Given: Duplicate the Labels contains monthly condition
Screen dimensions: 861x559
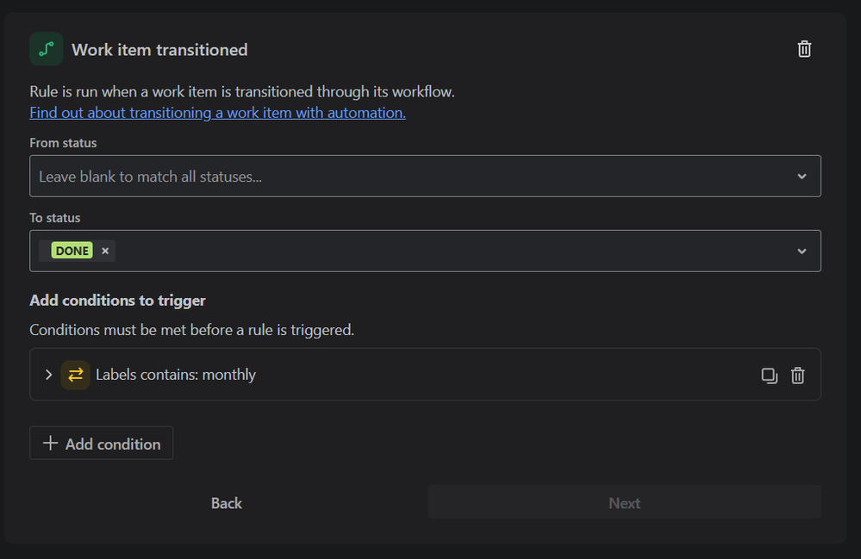Looking at the screenshot, I should tap(769, 376).
